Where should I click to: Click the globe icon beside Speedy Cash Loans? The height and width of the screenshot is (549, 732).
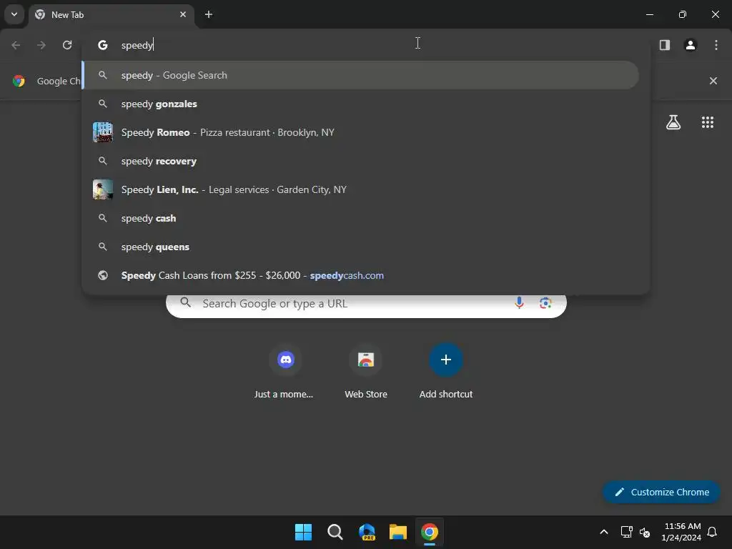(x=103, y=275)
